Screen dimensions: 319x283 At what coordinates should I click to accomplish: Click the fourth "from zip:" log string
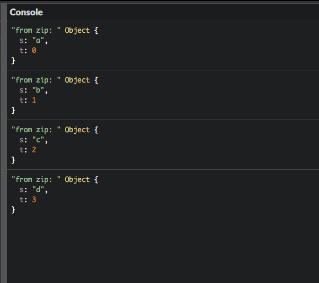pos(36,179)
